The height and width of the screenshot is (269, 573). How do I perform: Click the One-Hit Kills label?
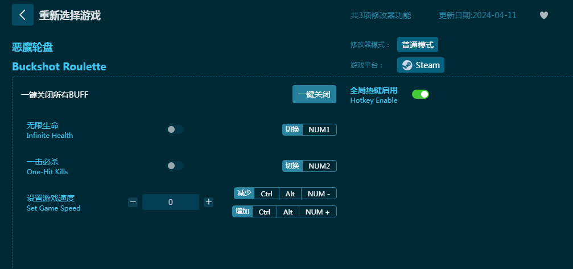[x=47, y=172]
